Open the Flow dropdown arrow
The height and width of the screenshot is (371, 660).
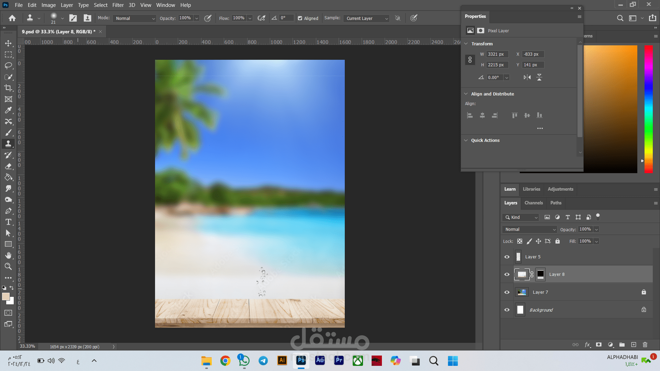tap(250, 18)
